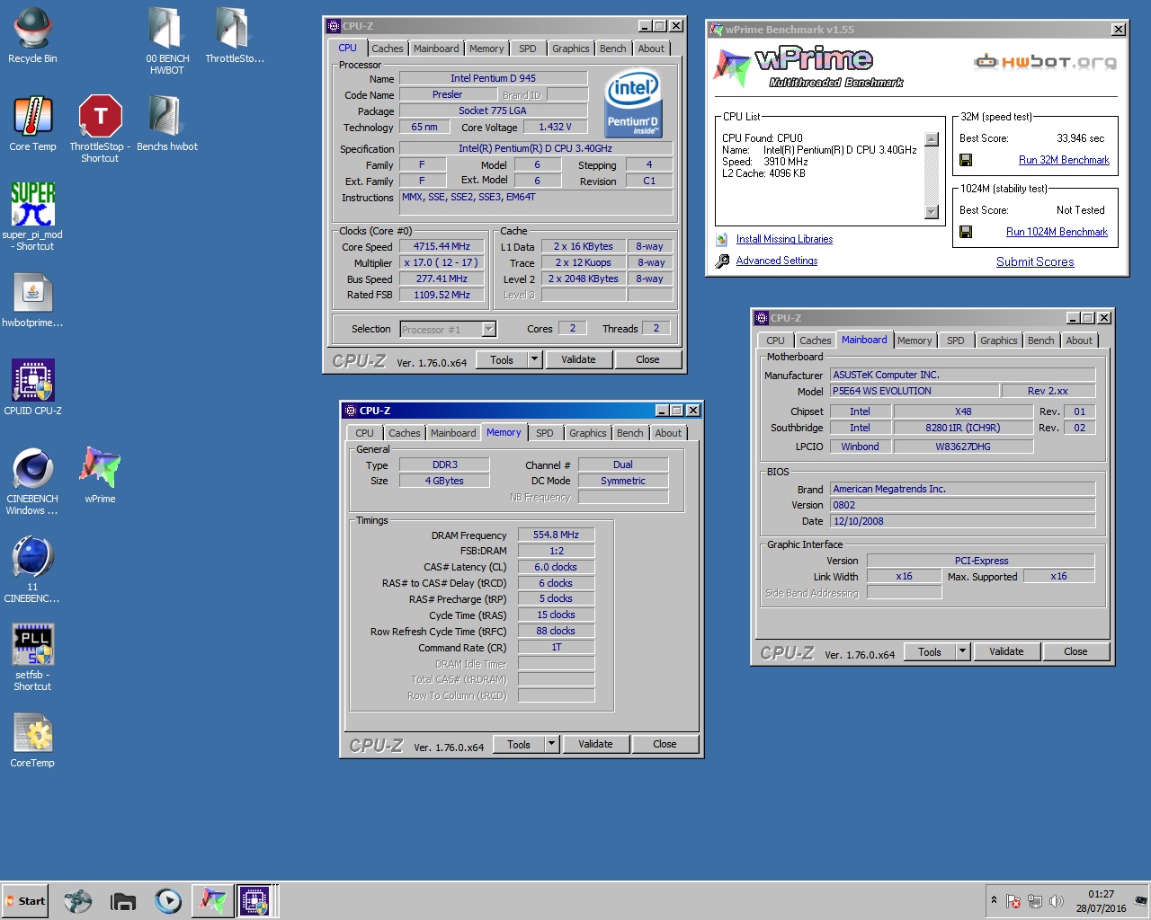The height and width of the screenshot is (920, 1151).
Task: Launch the Core Temp thermometer icon
Action: coord(32,117)
